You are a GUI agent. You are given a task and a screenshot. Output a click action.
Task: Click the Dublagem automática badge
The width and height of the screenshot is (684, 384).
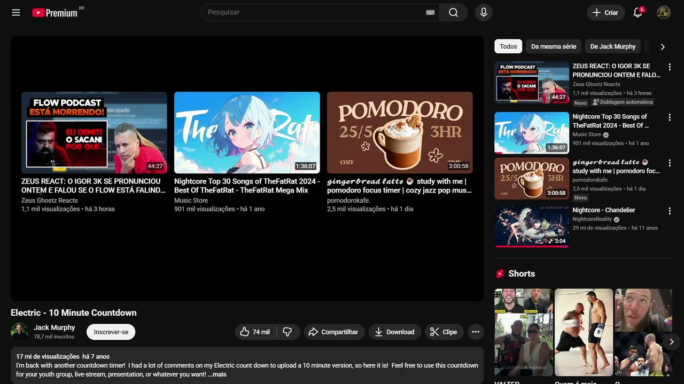[x=622, y=102]
